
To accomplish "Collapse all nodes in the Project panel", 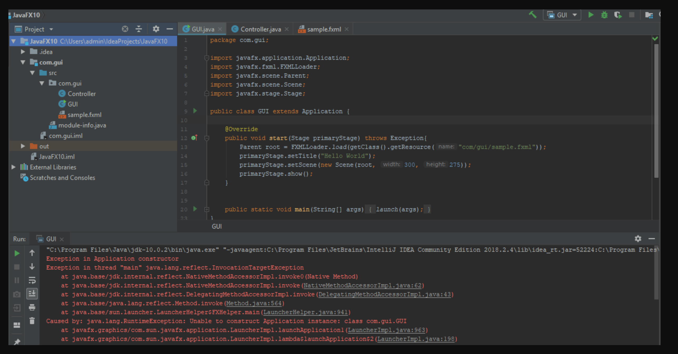I will point(139,29).
